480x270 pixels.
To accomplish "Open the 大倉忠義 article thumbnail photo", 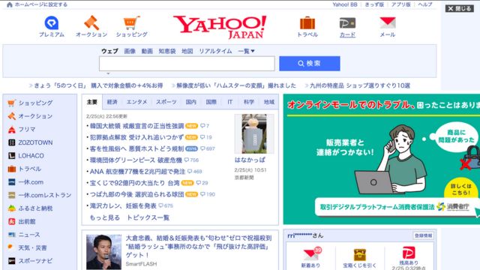I will tap(103, 252).
